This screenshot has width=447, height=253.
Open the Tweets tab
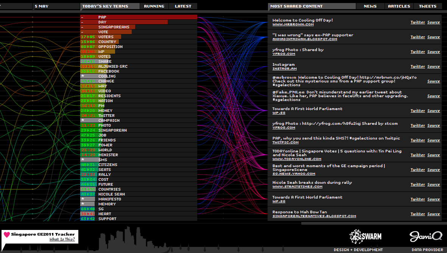click(428, 6)
